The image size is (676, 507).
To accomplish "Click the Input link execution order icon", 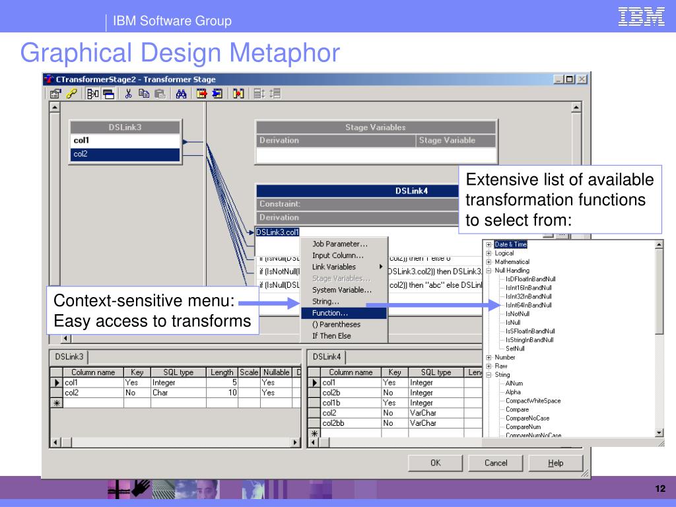I will [259, 94].
